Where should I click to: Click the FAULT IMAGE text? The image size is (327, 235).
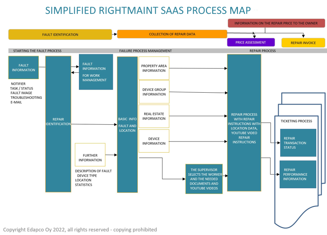[21, 93]
